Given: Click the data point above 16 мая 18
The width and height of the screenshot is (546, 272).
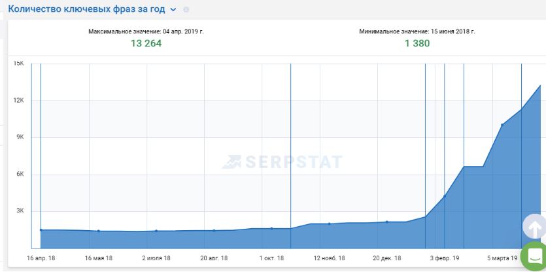Looking at the screenshot, I should 99,231.
